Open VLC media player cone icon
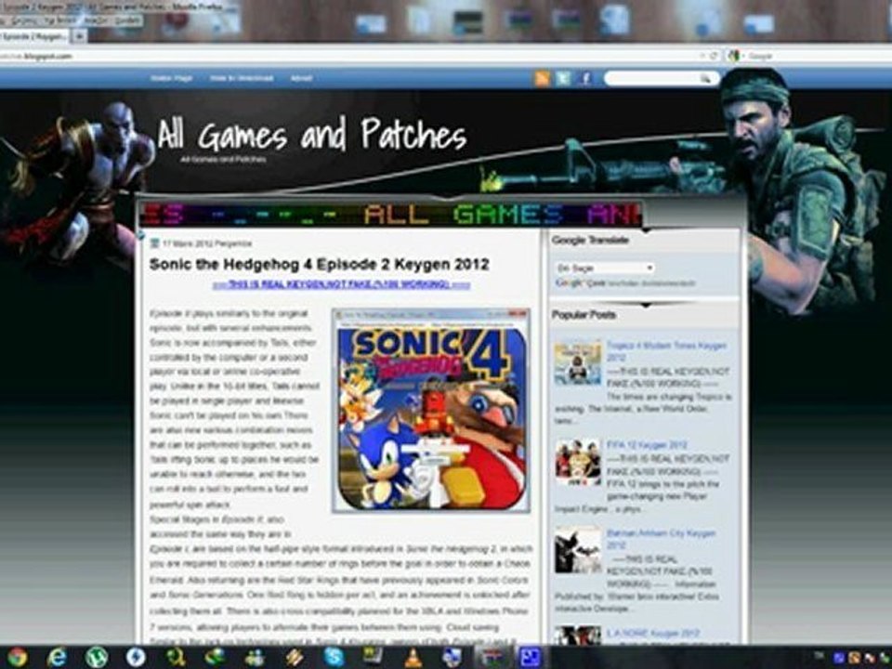The image size is (892, 669). (413, 657)
